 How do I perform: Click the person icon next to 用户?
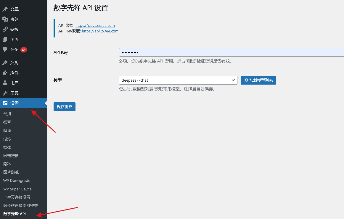coord(5,83)
